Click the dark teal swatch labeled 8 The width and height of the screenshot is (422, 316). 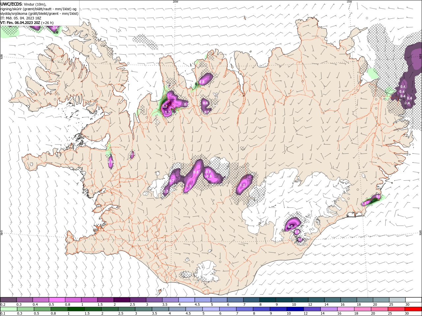pos(267,300)
